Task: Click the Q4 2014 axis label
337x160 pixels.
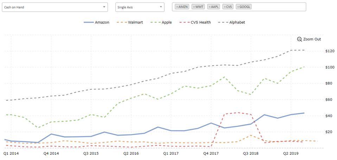Action: coord(51,154)
